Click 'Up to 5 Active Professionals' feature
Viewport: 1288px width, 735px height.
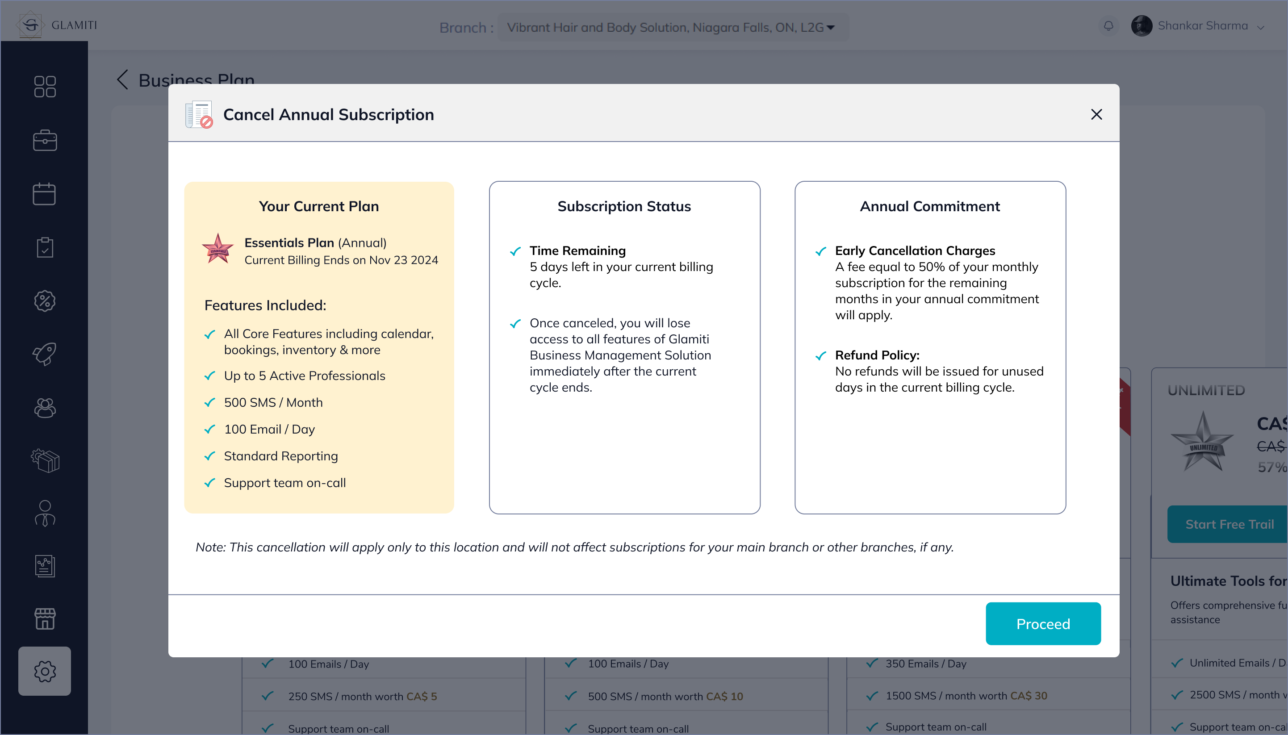[x=305, y=376]
